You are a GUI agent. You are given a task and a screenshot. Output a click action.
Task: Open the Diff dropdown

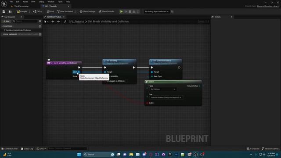[37, 11]
